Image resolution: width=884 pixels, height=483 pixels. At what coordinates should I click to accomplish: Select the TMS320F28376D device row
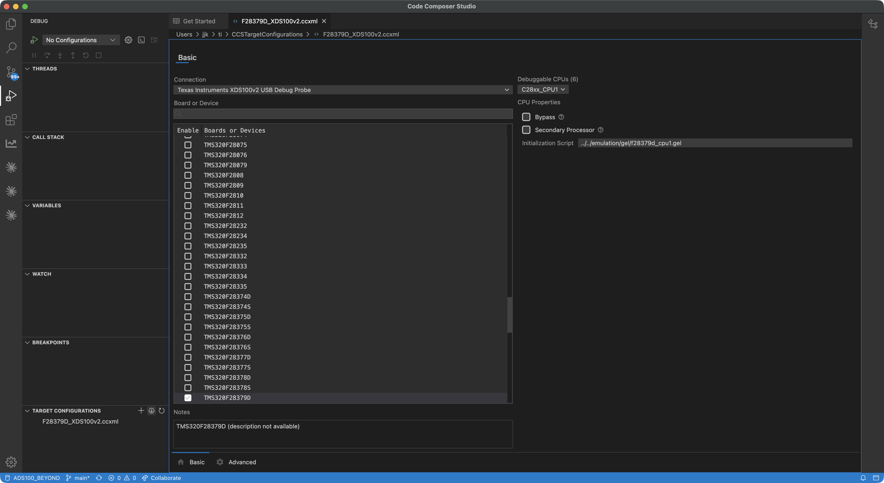(x=341, y=337)
